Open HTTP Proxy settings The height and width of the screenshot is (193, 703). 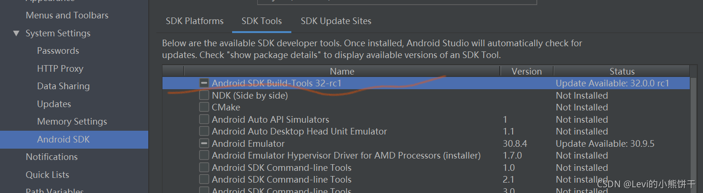pyautogui.click(x=60, y=68)
